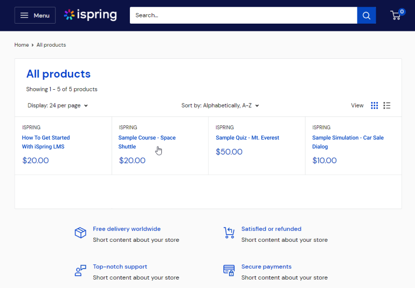
Task: Open How To Get Started With iSpring LMS
Action: tap(46, 142)
